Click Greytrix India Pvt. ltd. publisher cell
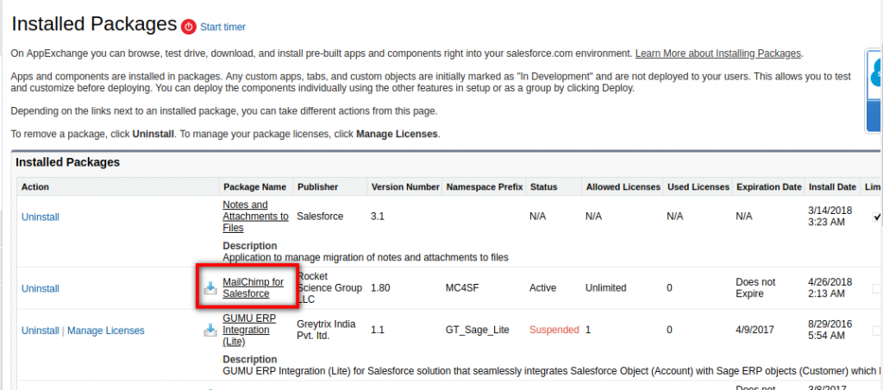 [325, 330]
